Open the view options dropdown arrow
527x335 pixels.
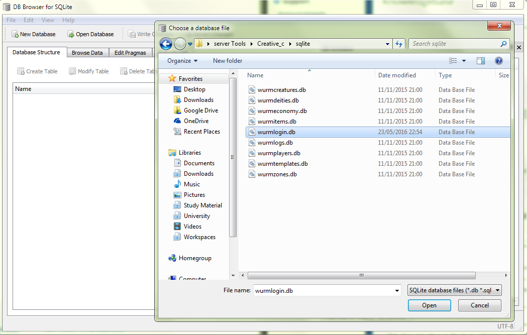click(464, 61)
